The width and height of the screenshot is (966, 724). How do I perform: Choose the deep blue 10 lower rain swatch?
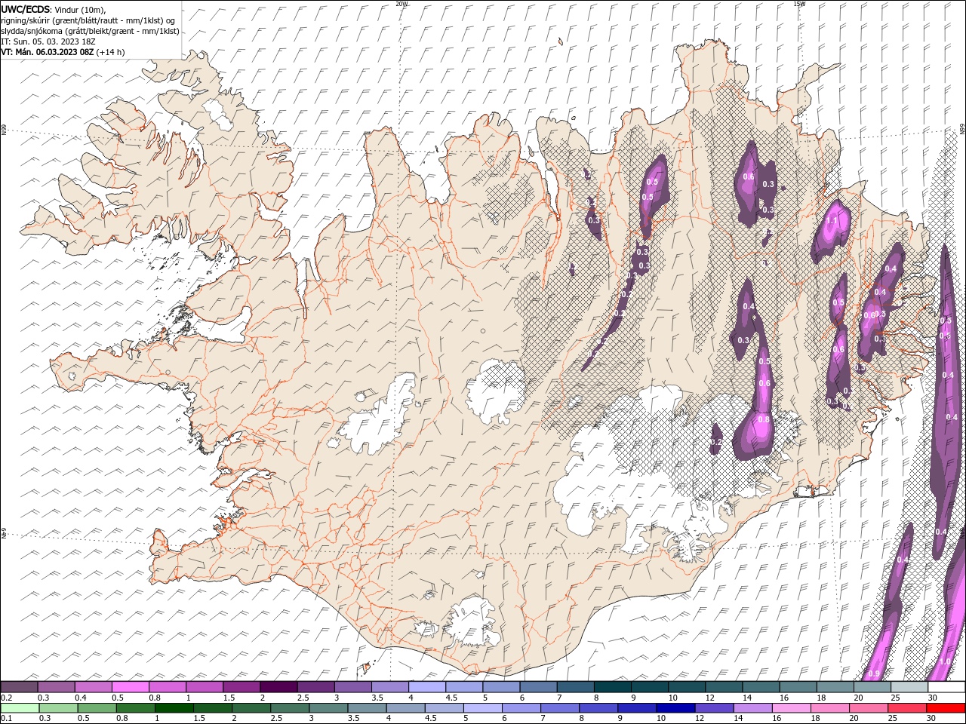click(x=675, y=708)
